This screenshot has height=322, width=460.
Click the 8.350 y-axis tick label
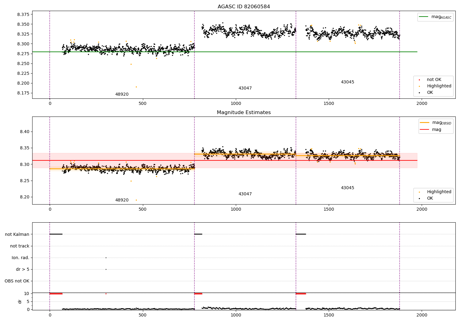23,25
